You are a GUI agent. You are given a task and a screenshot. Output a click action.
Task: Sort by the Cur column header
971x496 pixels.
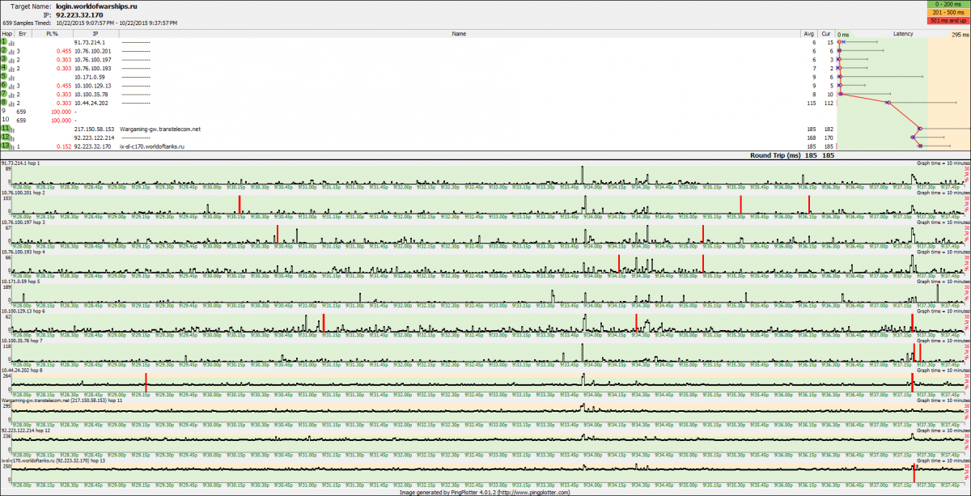(x=826, y=34)
